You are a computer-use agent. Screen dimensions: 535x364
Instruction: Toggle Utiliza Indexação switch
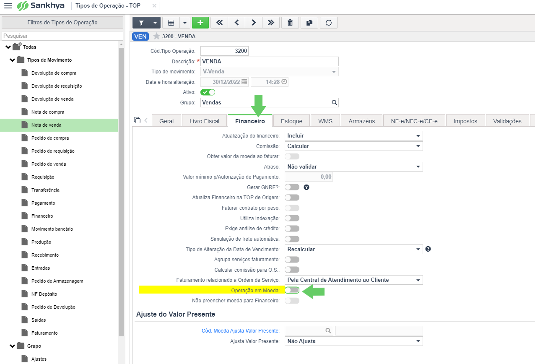click(x=292, y=218)
